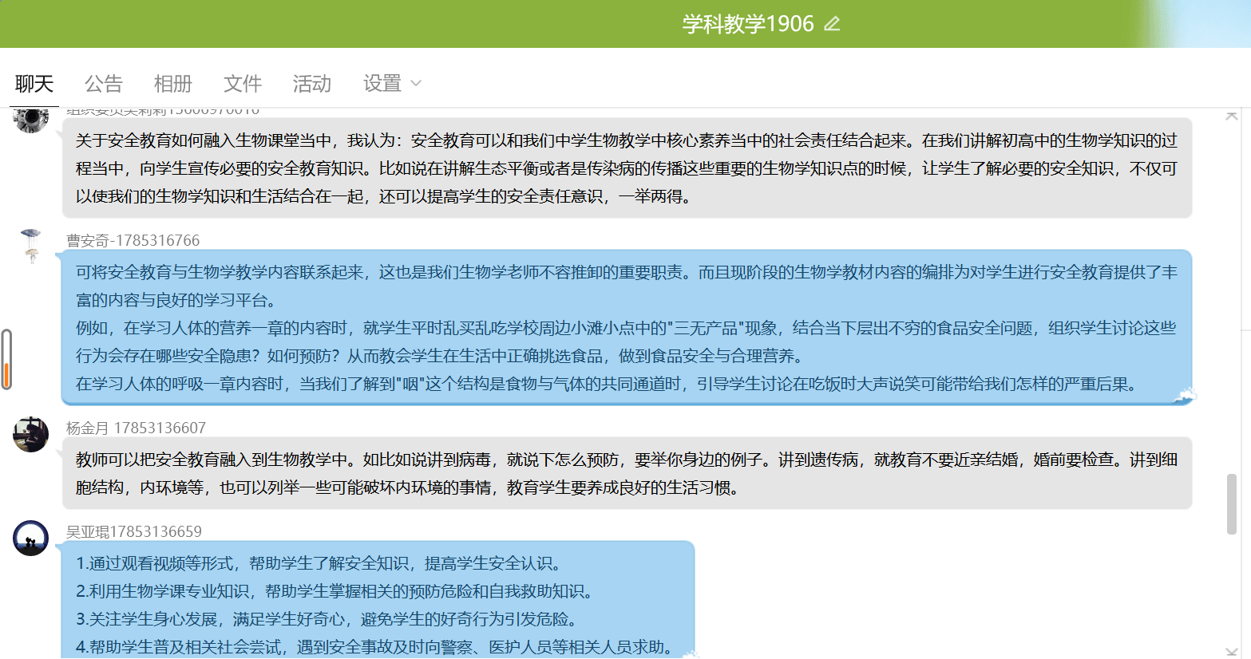Select 杨金月's gray message bubble
The image size is (1251, 659).
(x=627, y=473)
